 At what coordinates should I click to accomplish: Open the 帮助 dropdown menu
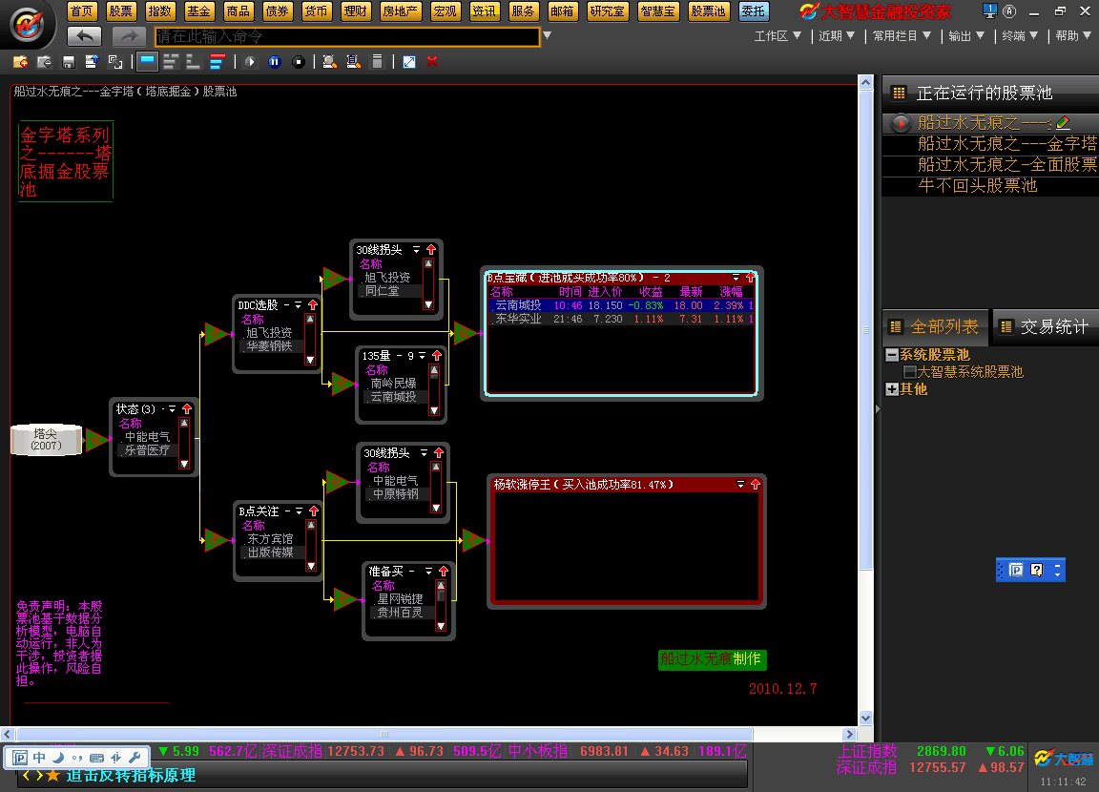1073,35
